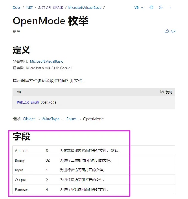Follow the Object inheritance link

(x=29, y=119)
